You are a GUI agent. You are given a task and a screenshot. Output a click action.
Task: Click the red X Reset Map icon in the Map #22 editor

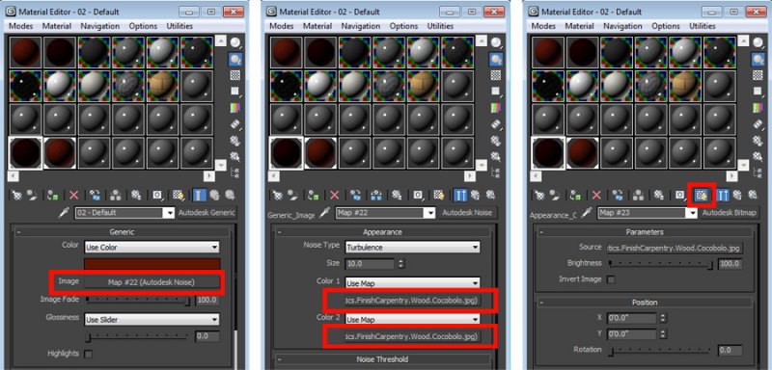click(x=334, y=195)
